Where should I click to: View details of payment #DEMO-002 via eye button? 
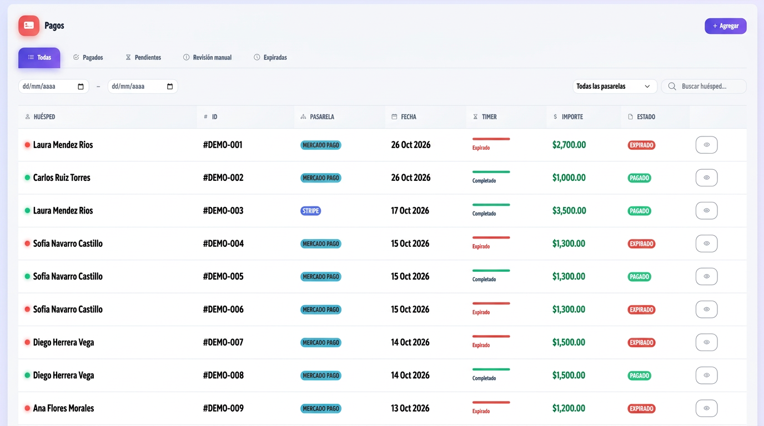pyautogui.click(x=706, y=177)
